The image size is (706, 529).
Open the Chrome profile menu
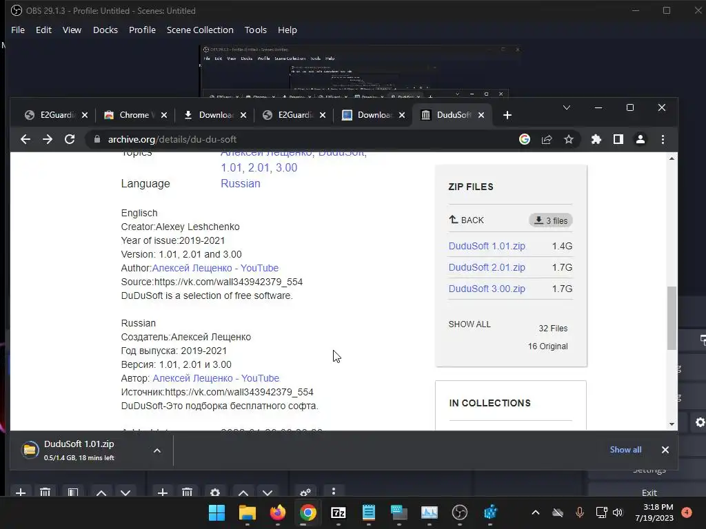pos(641,139)
